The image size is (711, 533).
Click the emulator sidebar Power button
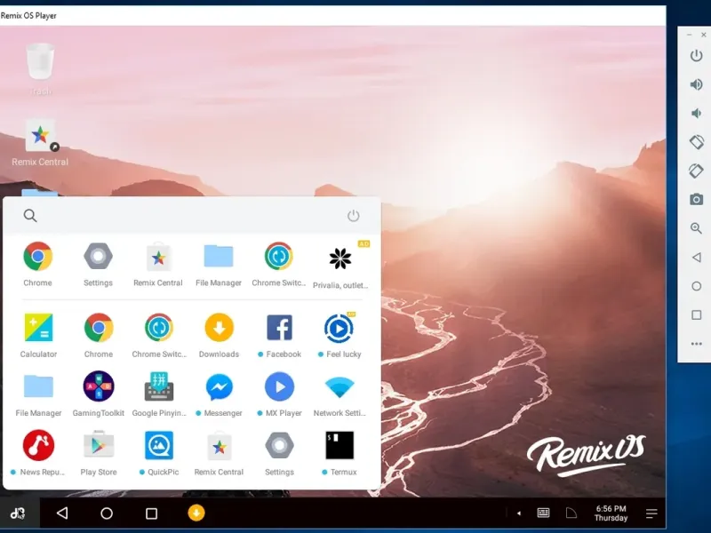(x=697, y=56)
